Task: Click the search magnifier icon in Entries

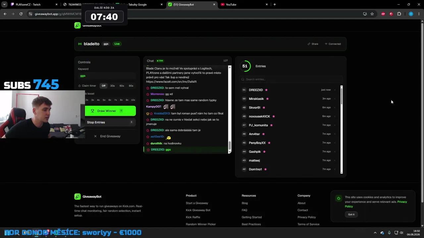Action: (x=243, y=79)
